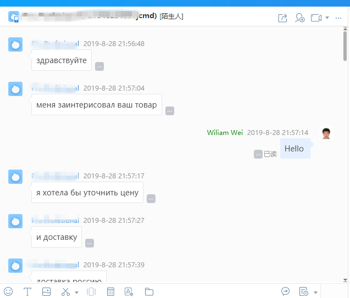The image size is (350, 298).
Task: Add contact as friend icon
Action: (x=299, y=18)
